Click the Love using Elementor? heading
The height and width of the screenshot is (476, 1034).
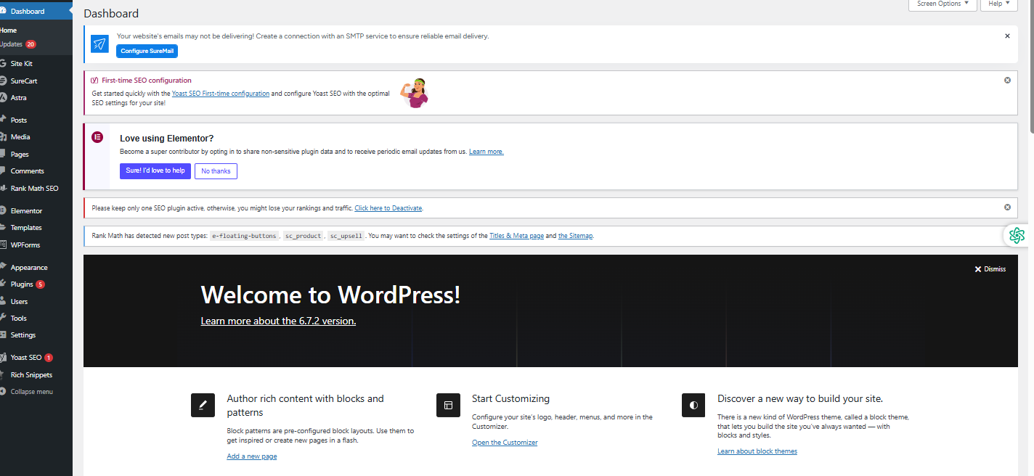(x=167, y=138)
